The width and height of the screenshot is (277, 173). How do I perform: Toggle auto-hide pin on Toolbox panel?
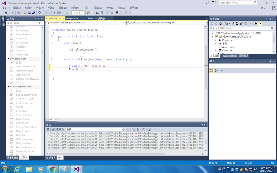[38, 19]
